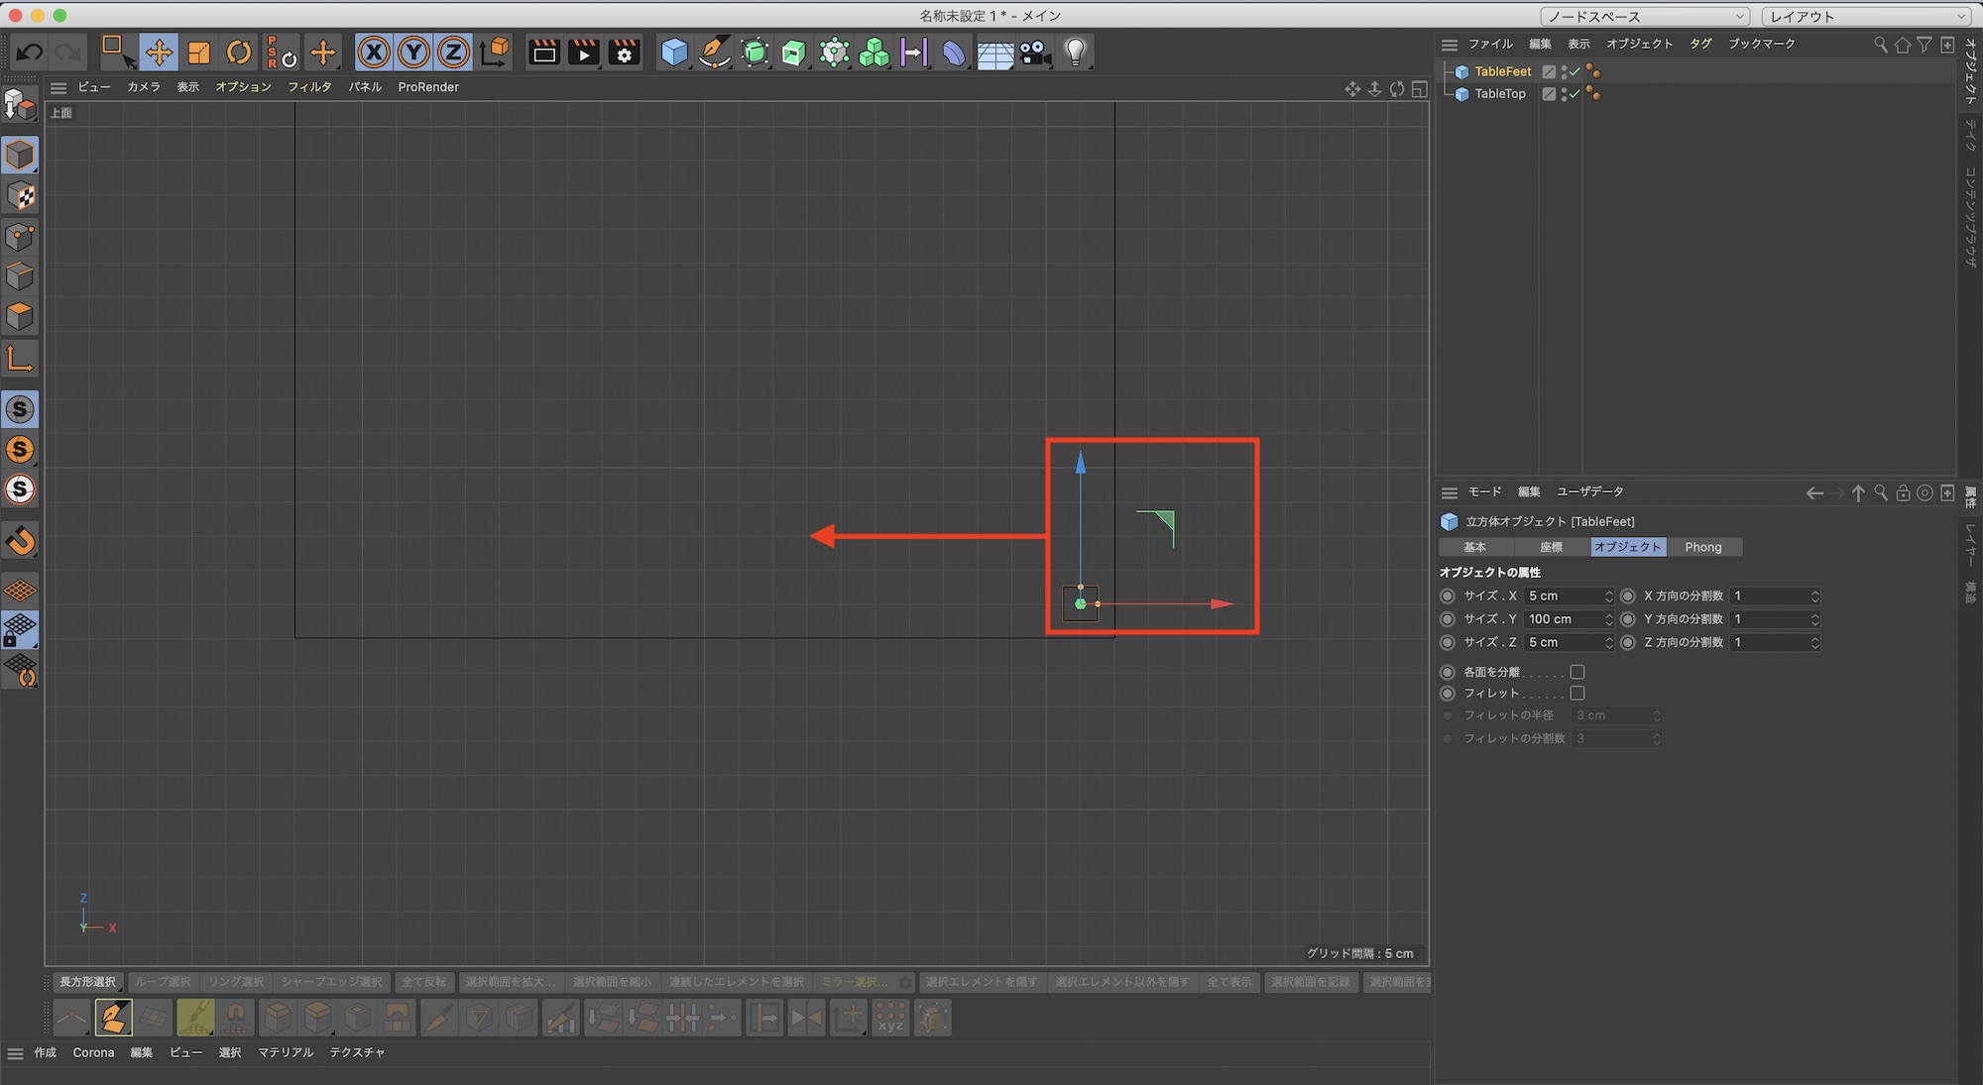Click the 長方形選択 button
1983x1085 pixels.
(87, 982)
